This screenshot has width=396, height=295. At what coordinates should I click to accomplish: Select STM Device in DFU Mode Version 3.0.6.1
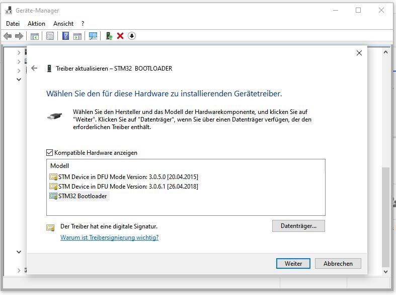pyautogui.click(x=124, y=187)
